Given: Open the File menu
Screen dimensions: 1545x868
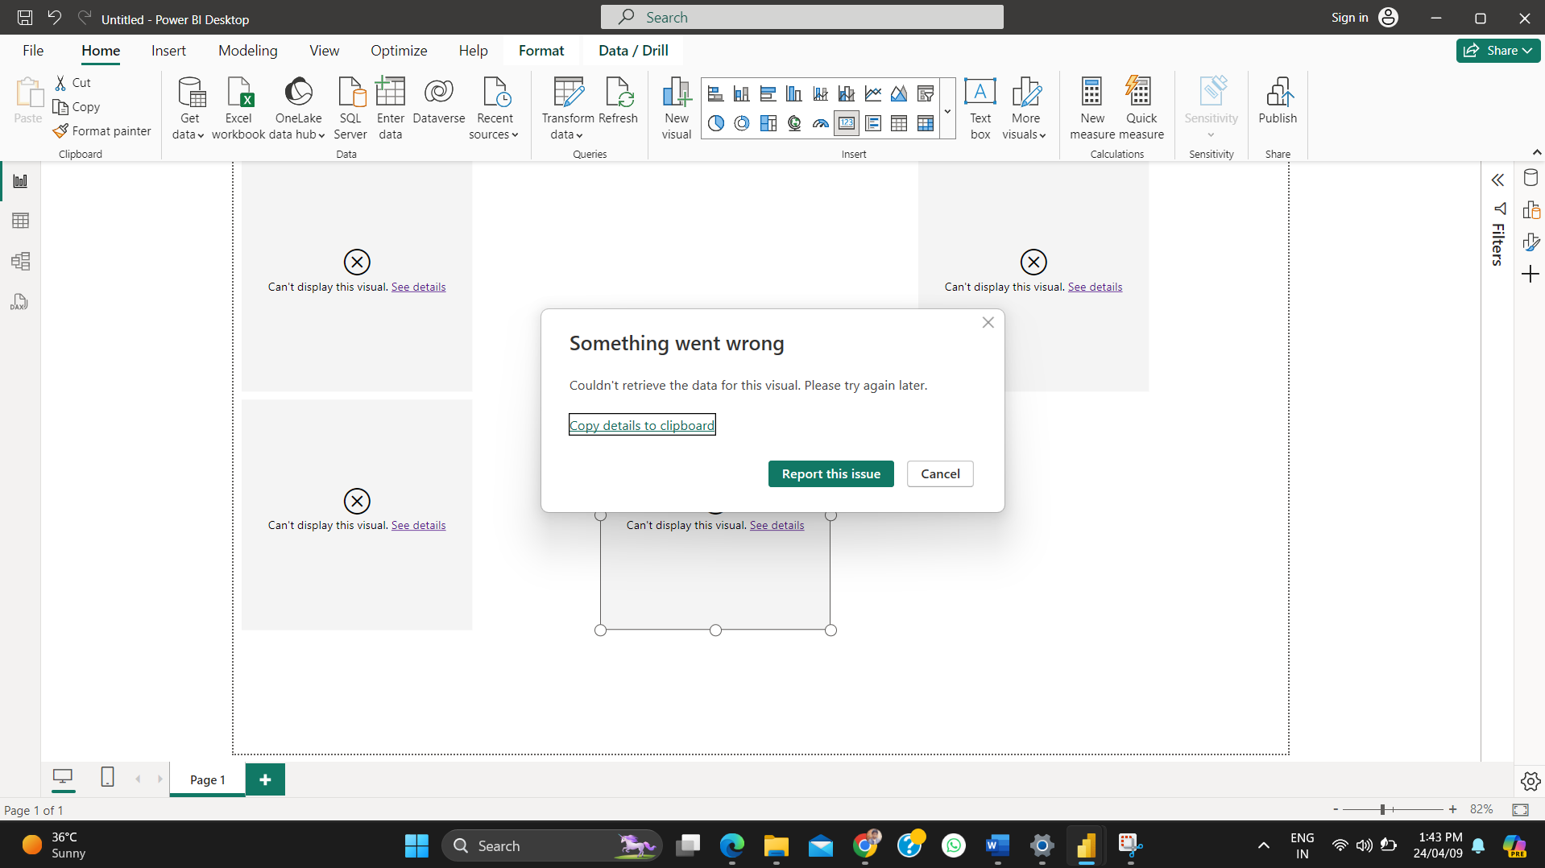Looking at the screenshot, I should click(x=33, y=51).
